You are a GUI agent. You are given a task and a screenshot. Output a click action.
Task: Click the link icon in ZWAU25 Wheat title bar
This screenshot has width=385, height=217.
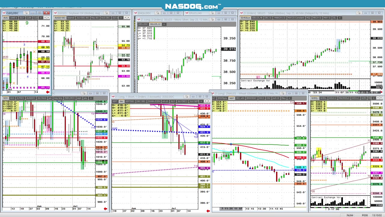[x=283, y=93]
